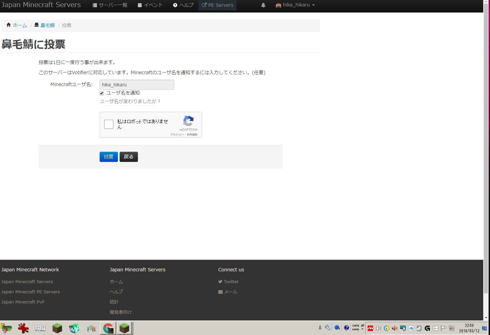
Task: Open the Logitech G tray icon
Action: click(x=427, y=328)
